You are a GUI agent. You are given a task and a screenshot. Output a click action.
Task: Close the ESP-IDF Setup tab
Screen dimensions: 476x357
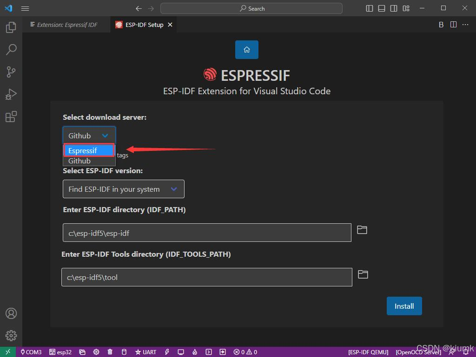click(x=170, y=25)
